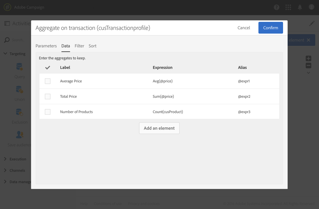Toggle the select-all checkmark in the header

point(48,67)
